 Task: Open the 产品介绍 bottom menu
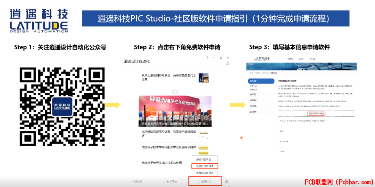[136, 181]
